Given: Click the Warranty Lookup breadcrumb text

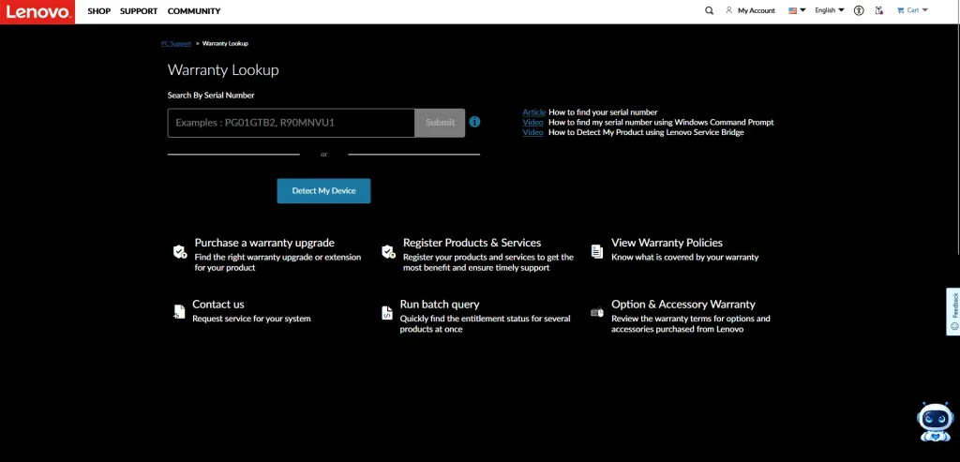Looking at the screenshot, I should pos(225,43).
